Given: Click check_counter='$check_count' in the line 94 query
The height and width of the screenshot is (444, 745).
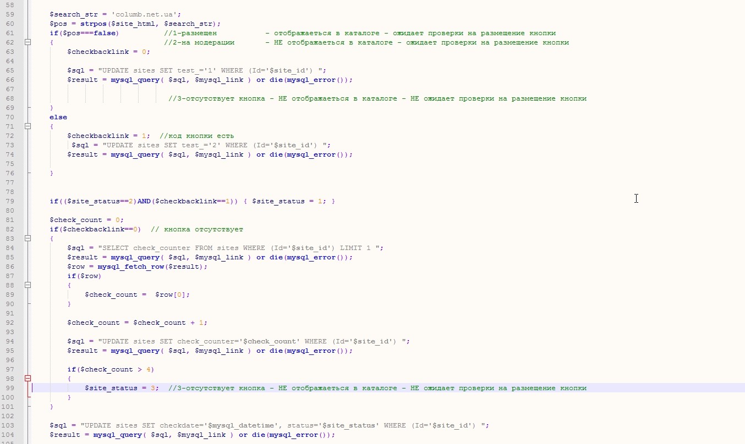Looking at the screenshot, I should pyautogui.click(x=239, y=341).
